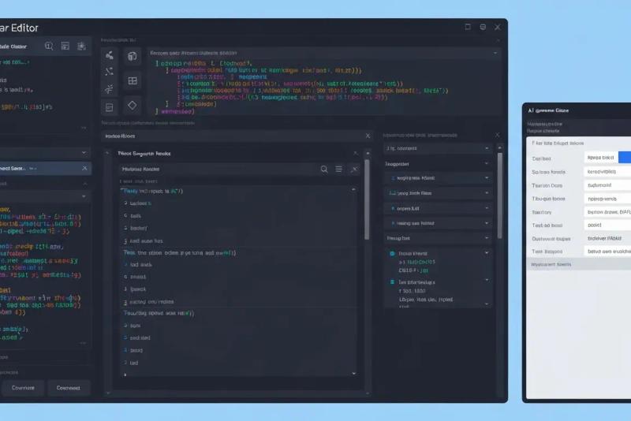Click the last input field in the AI window form

[607, 251]
